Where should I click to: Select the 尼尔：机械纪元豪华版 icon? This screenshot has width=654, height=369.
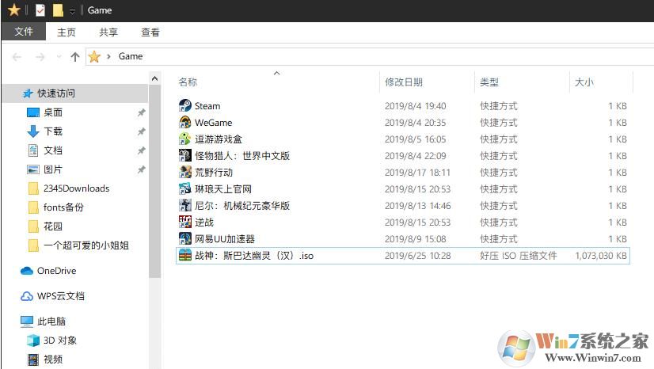coord(184,205)
